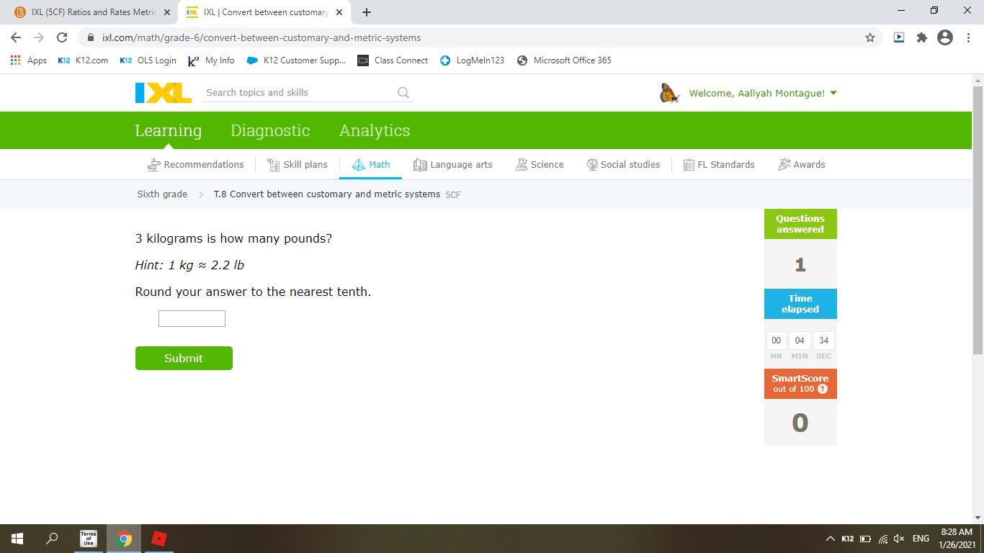The width and height of the screenshot is (984, 553).
Task: Open the OLS Login bookmark
Action: [148, 60]
